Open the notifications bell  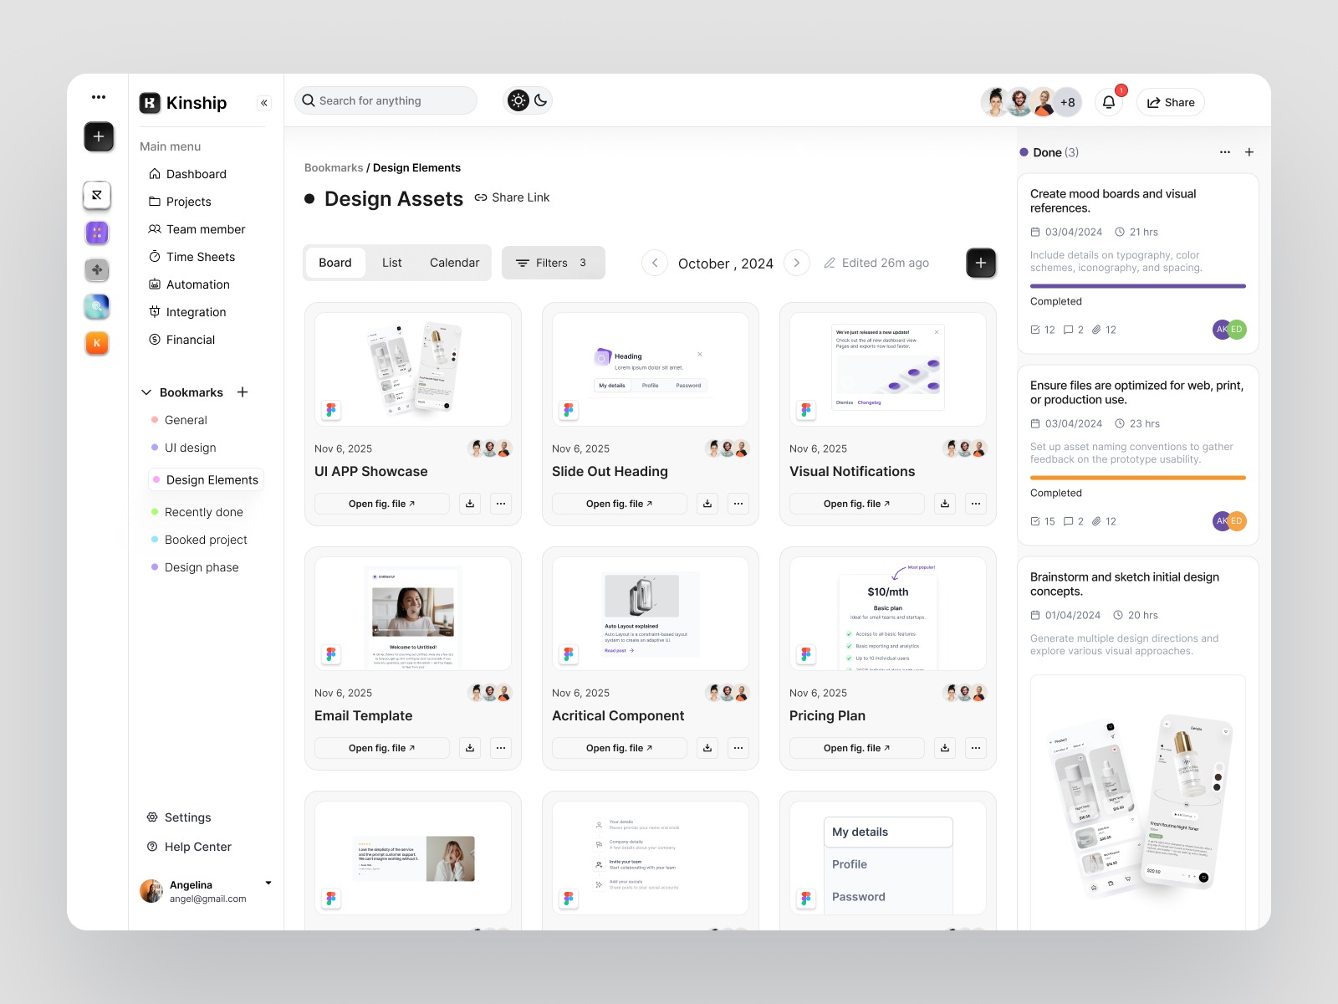(1108, 101)
